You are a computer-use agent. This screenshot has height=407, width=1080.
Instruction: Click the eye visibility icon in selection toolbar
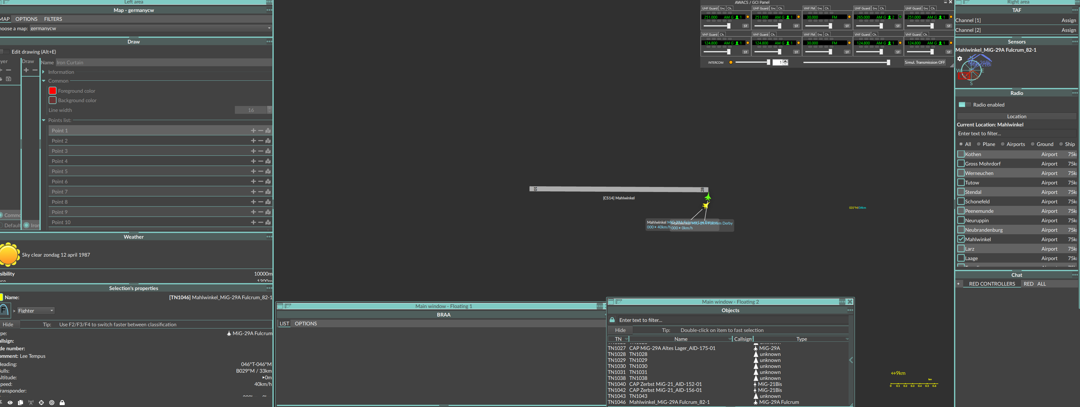pos(10,402)
